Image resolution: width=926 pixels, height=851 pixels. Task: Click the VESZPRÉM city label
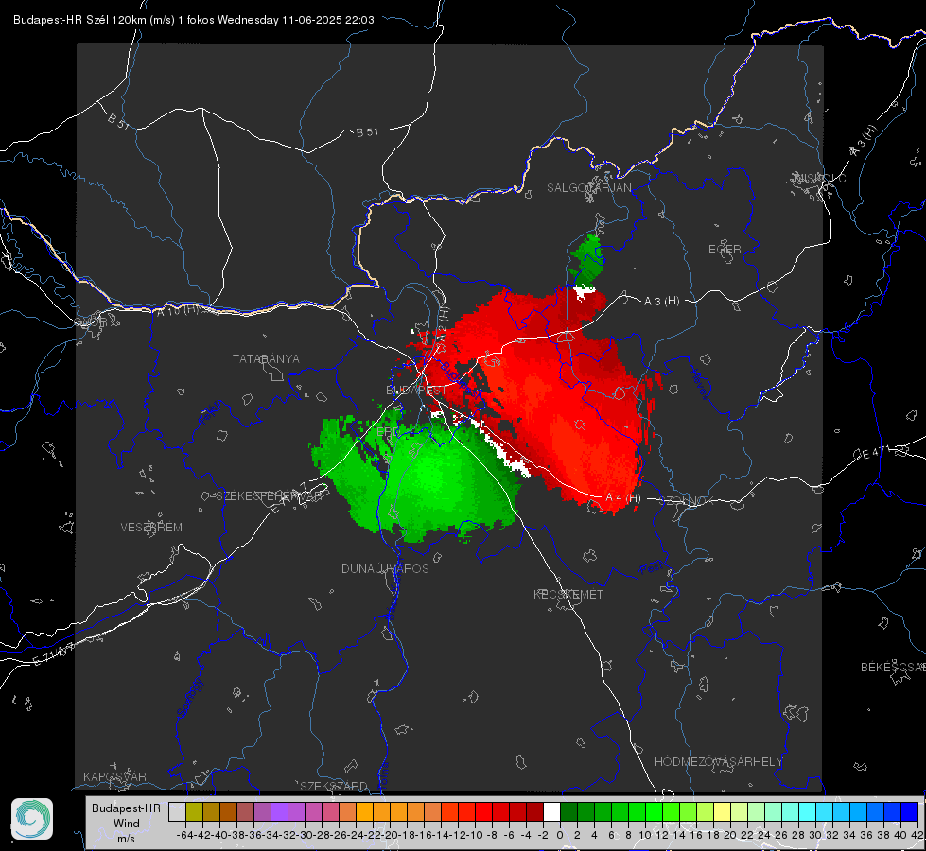tap(151, 528)
